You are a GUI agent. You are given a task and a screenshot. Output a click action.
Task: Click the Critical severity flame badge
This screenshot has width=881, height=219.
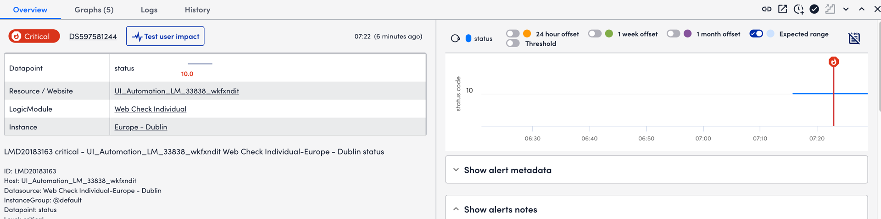click(34, 36)
